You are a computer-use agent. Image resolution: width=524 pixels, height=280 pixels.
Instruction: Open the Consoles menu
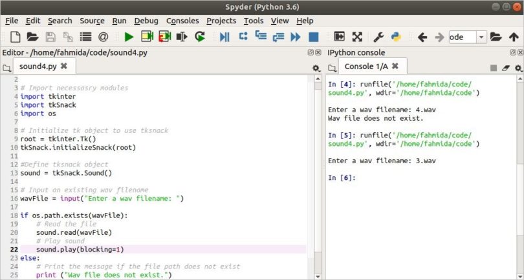tap(182, 21)
